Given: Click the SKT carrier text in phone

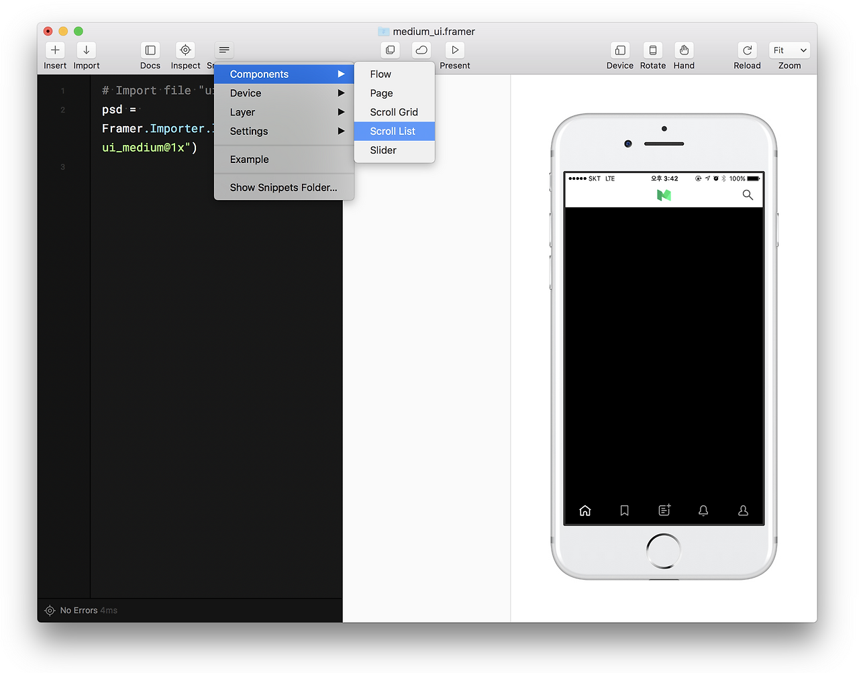Looking at the screenshot, I should (x=595, y=178).
